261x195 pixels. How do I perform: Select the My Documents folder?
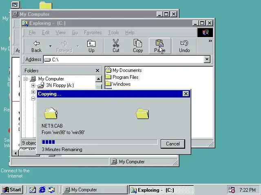(124, 70)
